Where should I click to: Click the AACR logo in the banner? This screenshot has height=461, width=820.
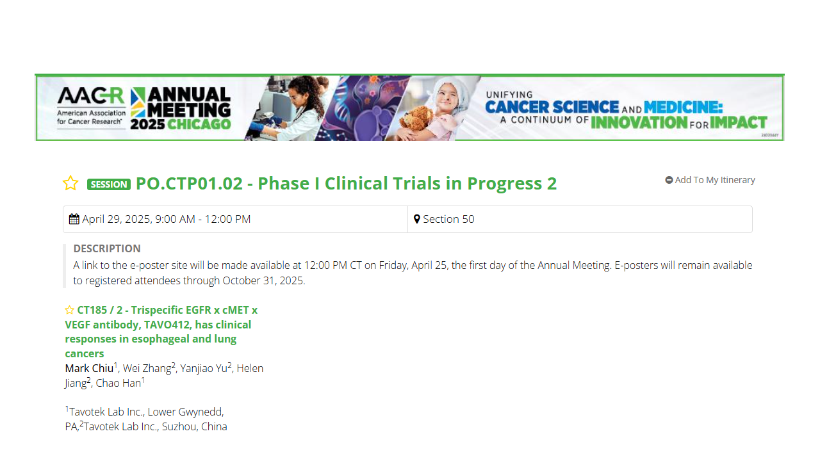[x=91, y=107]
